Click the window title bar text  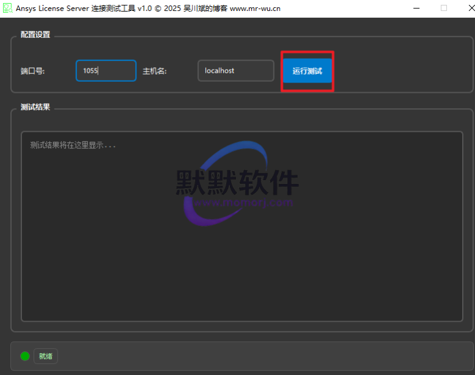pos(148,9)
